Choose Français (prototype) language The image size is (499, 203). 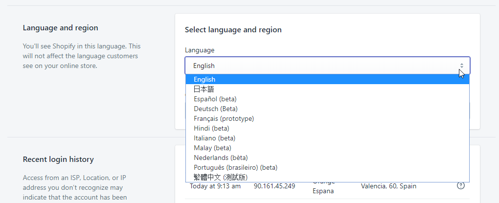224,118
